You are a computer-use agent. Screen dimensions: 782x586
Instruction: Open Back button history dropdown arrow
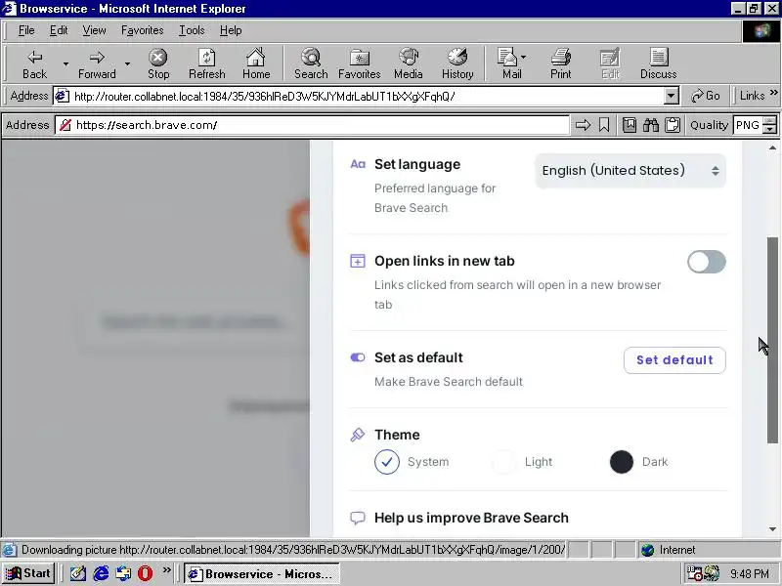(x=65, y=63)
